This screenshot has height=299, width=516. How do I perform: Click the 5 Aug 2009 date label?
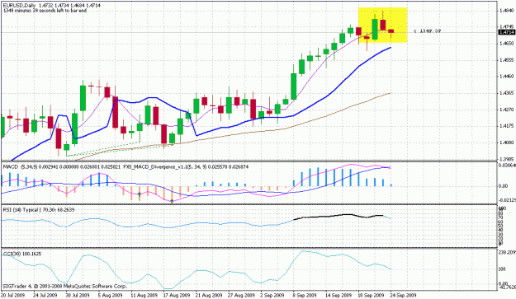pos(111,295)
